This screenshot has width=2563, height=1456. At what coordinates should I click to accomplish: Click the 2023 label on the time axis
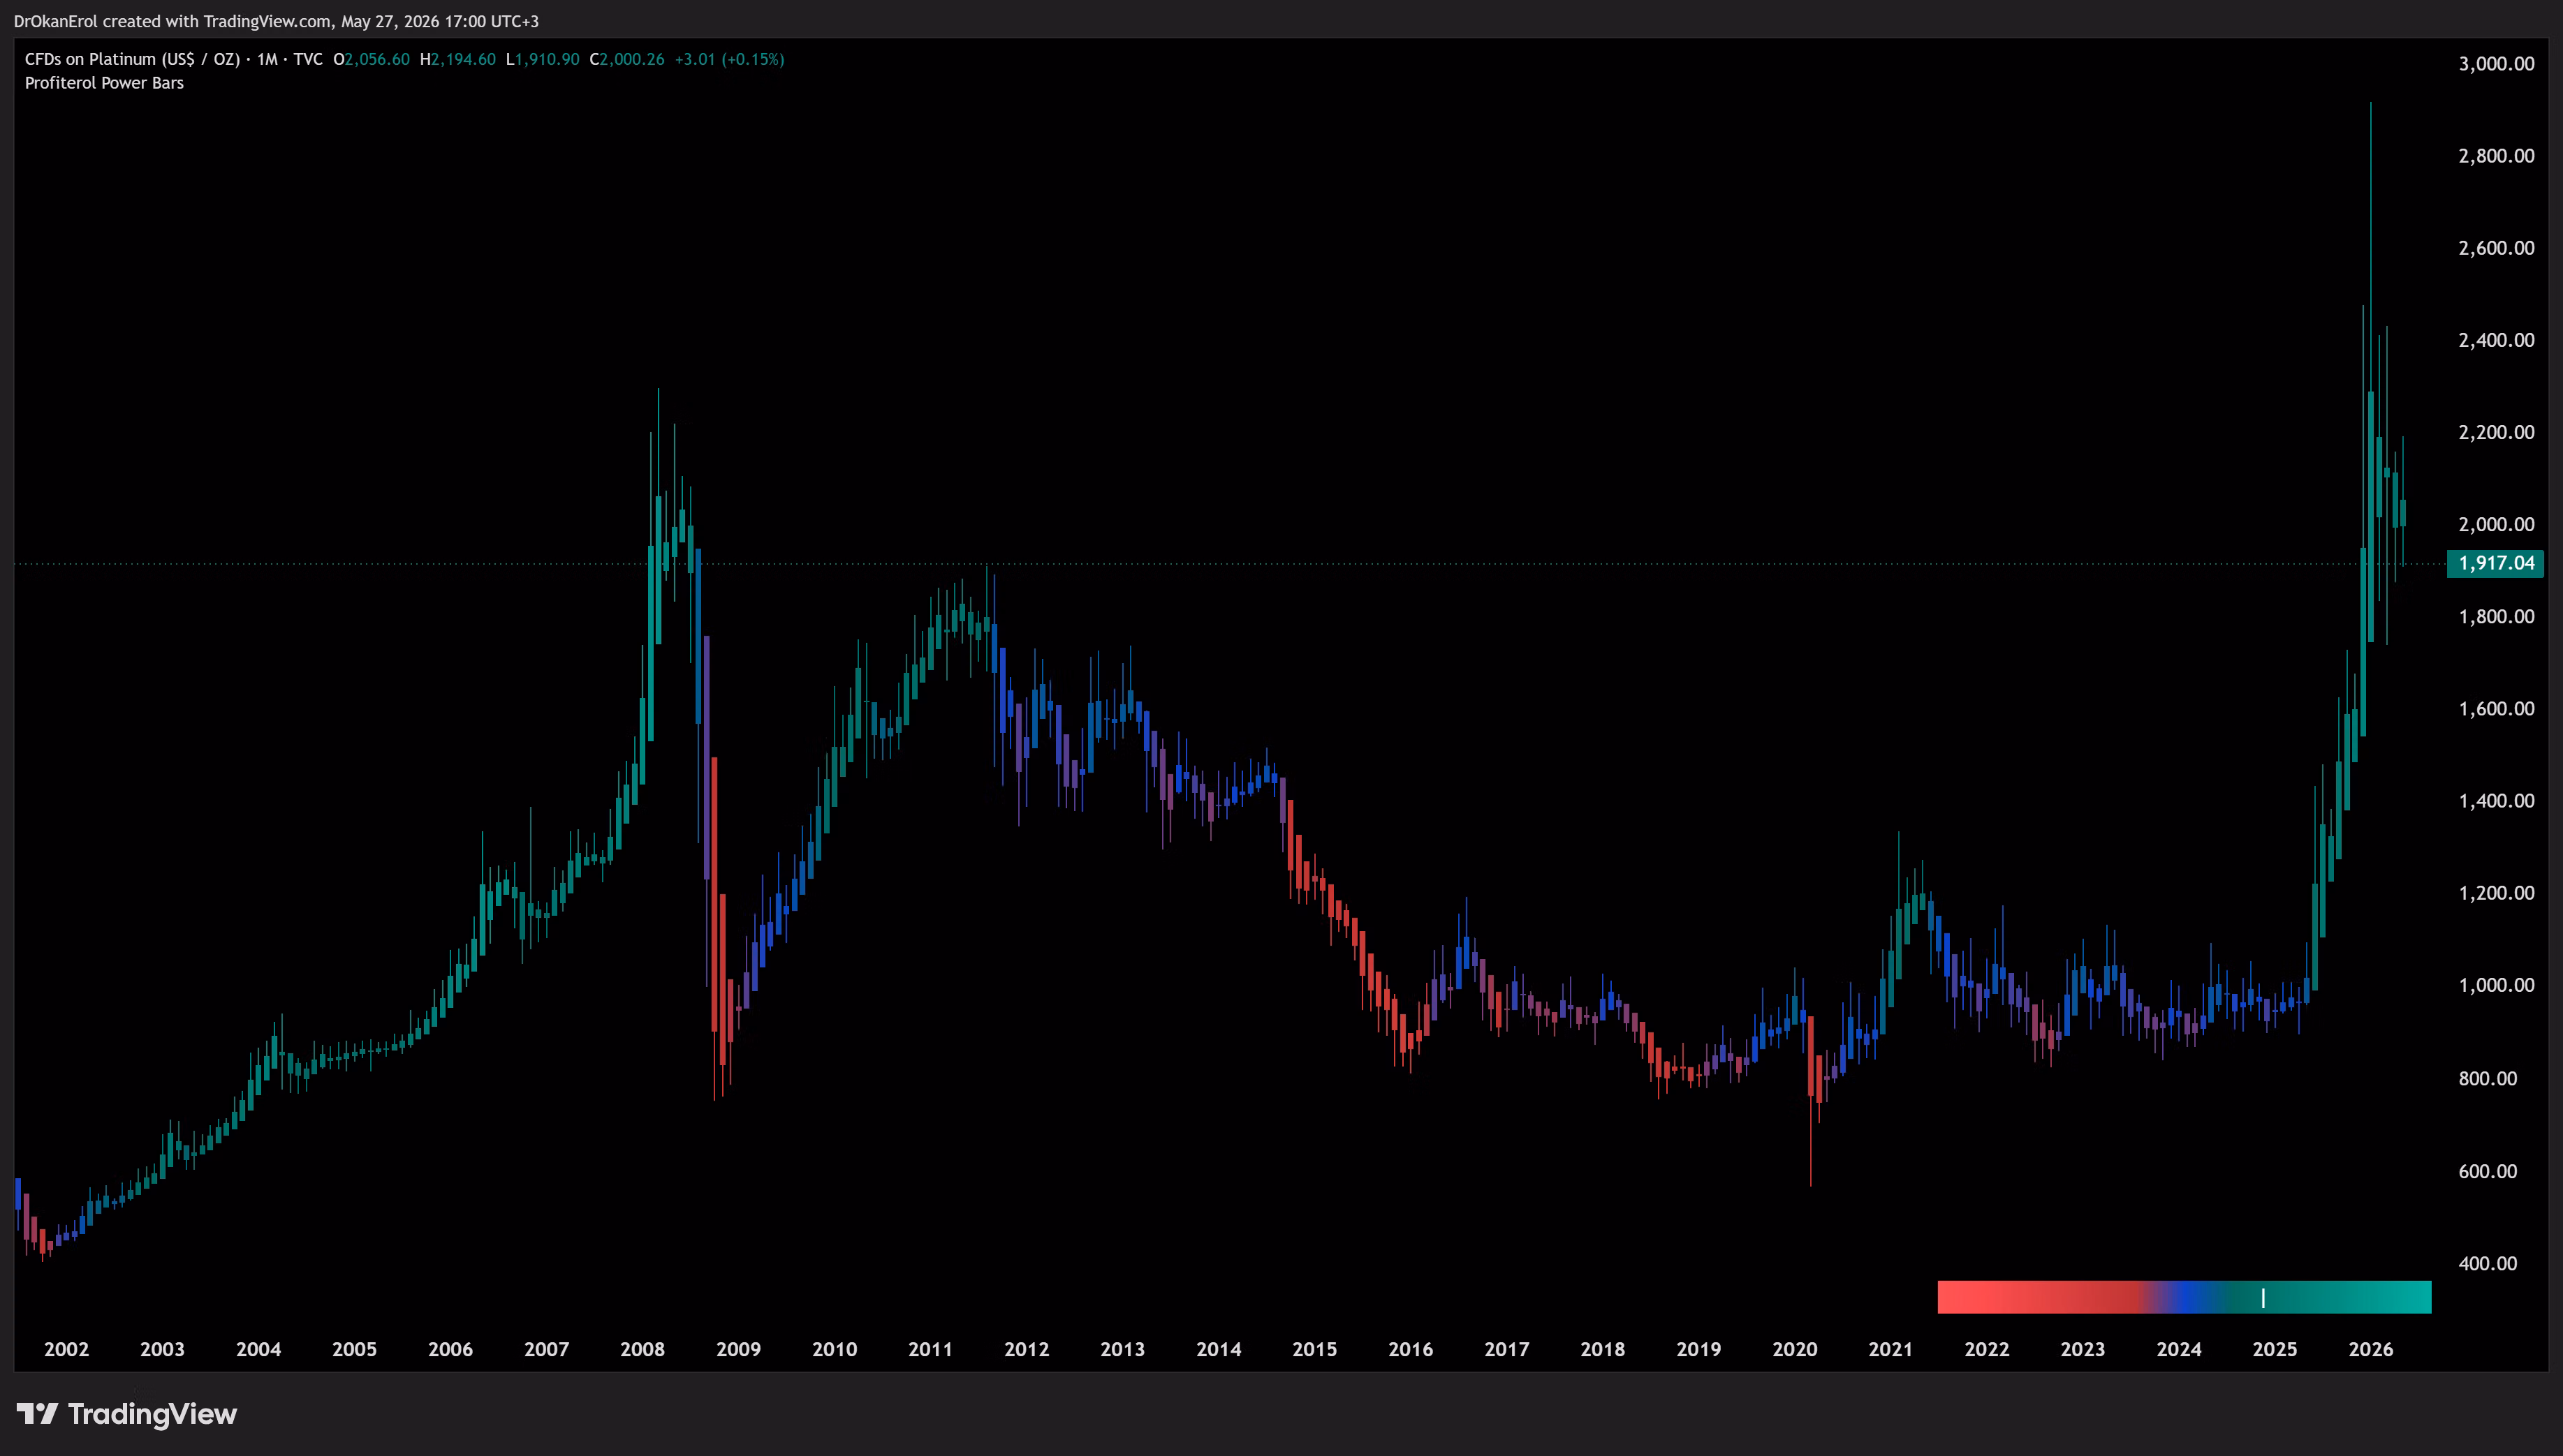2083,1349
